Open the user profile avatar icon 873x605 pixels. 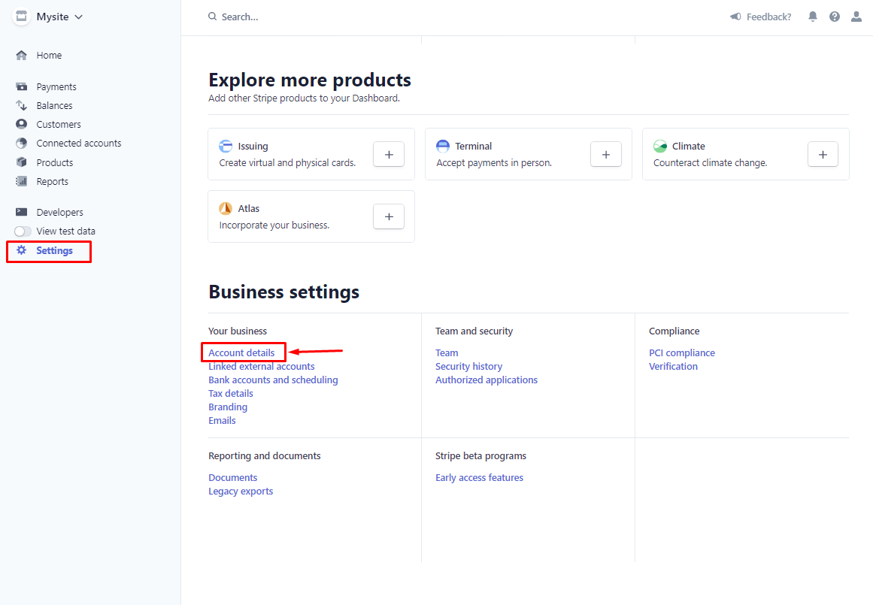click(856, 16)
